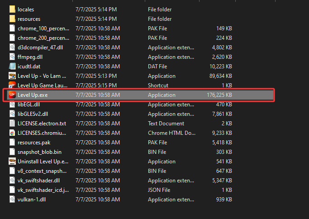Viewport: 309px width, 219px height.
Task: Click the d3dcompiler_47.dll file icon
Action: tap(12, 48)
